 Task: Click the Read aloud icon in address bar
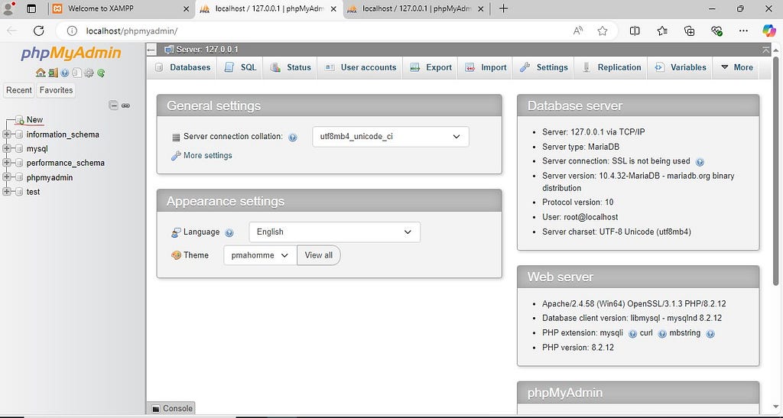point(578,31)
